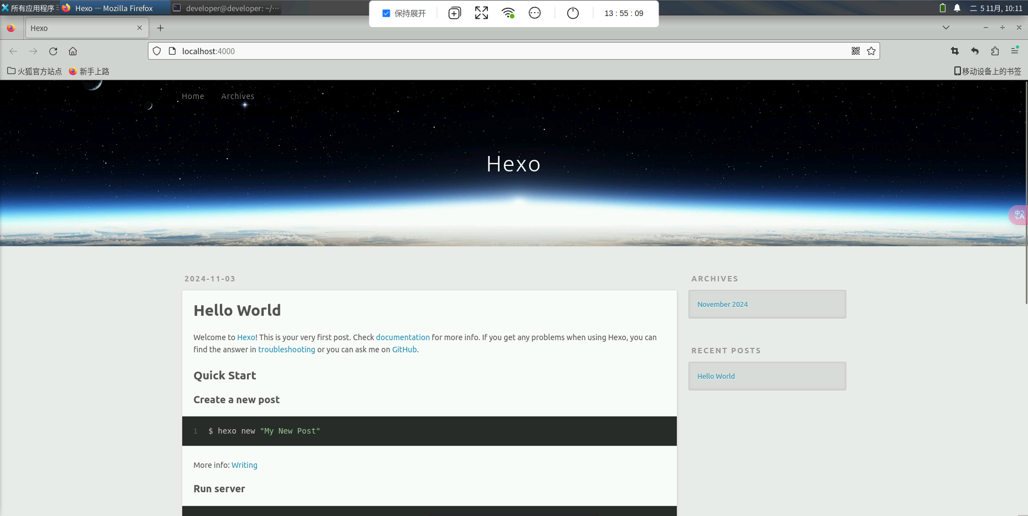Bookmark this page with the star icon
The width and height of the screenshot is (1028, 516).
(871, 51)
